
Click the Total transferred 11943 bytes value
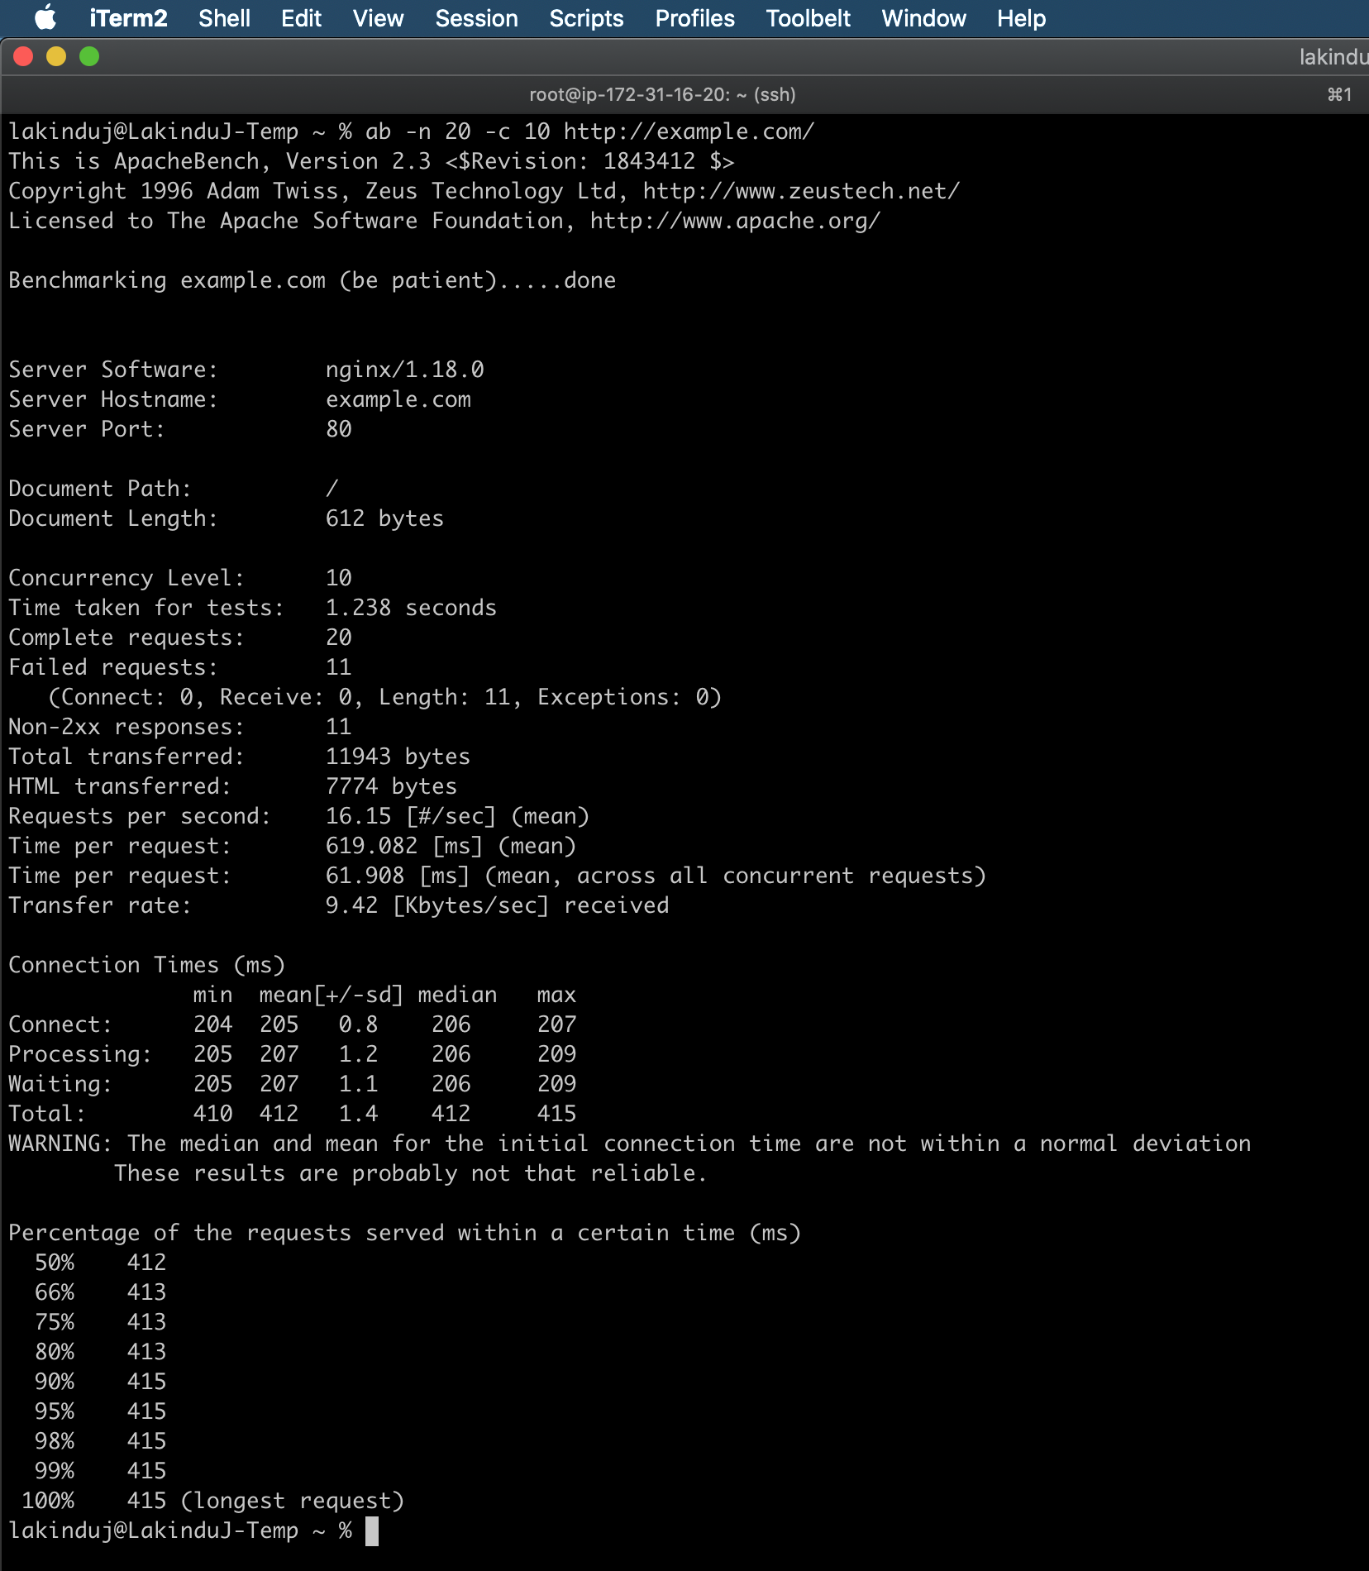(398, 757)
